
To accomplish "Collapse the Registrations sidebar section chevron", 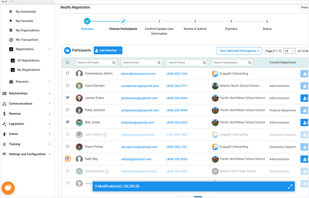I will click(x=49, y=49).
